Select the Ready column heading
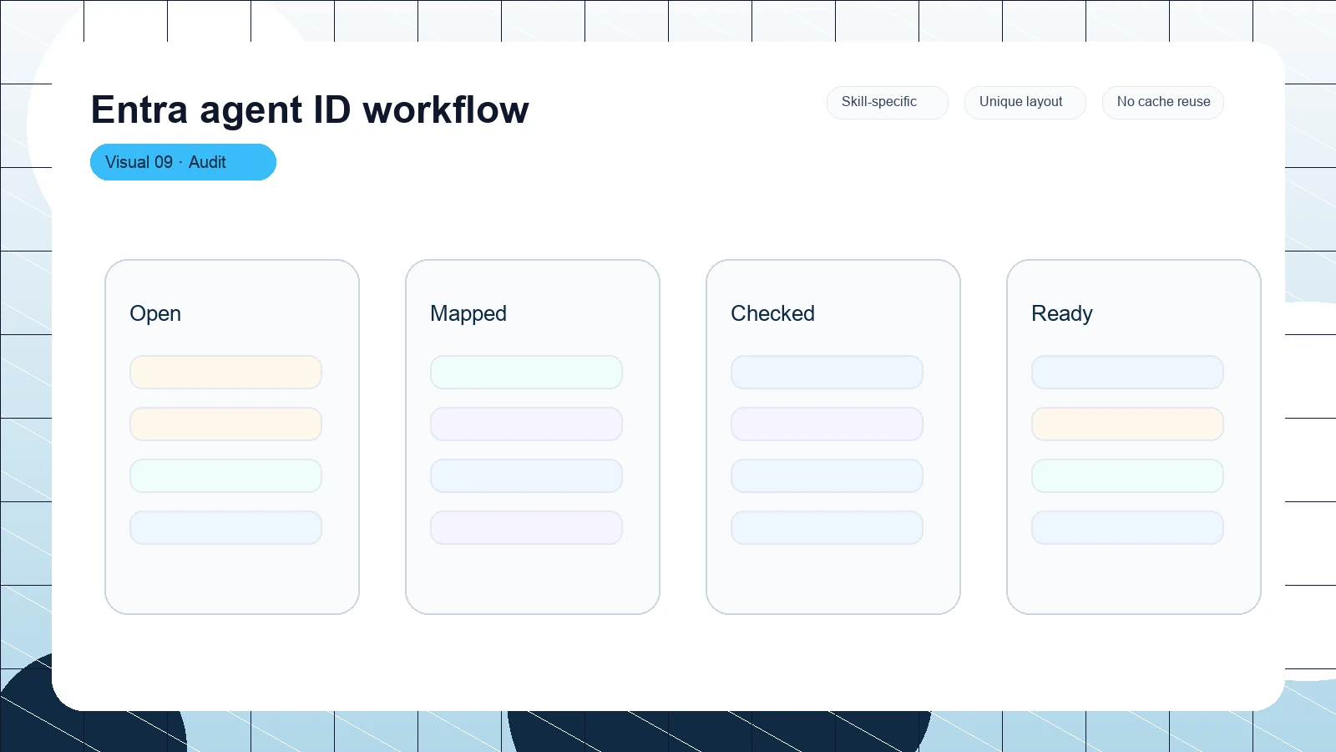Viewport: 1336px width, 752px height. (x=1061, y=313)
